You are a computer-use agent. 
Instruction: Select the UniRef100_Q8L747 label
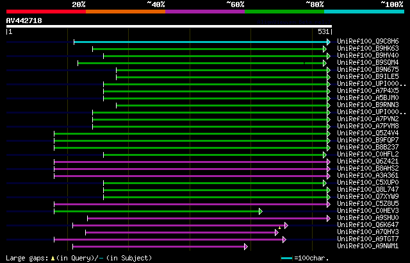point(368,190)
